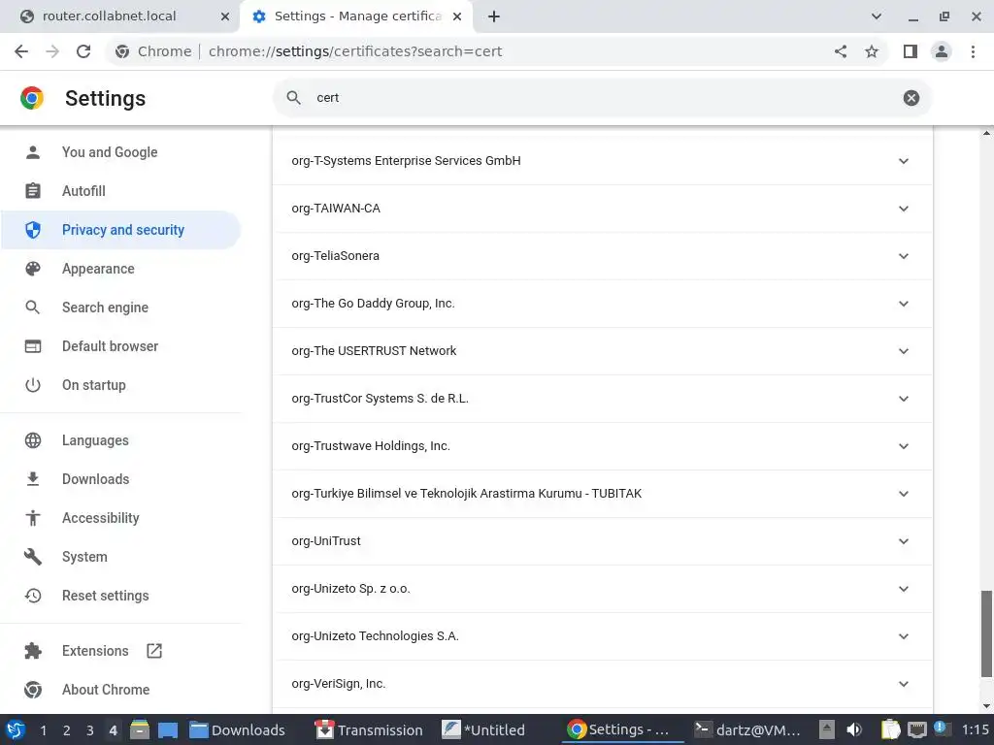
Task: Click the share page icon
Action: [841, 51]
